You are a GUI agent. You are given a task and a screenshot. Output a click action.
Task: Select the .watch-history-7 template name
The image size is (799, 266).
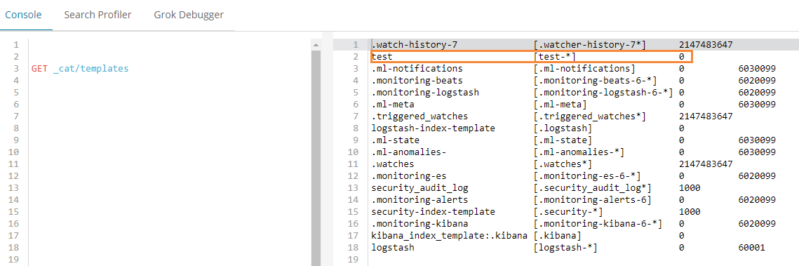point(415,44)
